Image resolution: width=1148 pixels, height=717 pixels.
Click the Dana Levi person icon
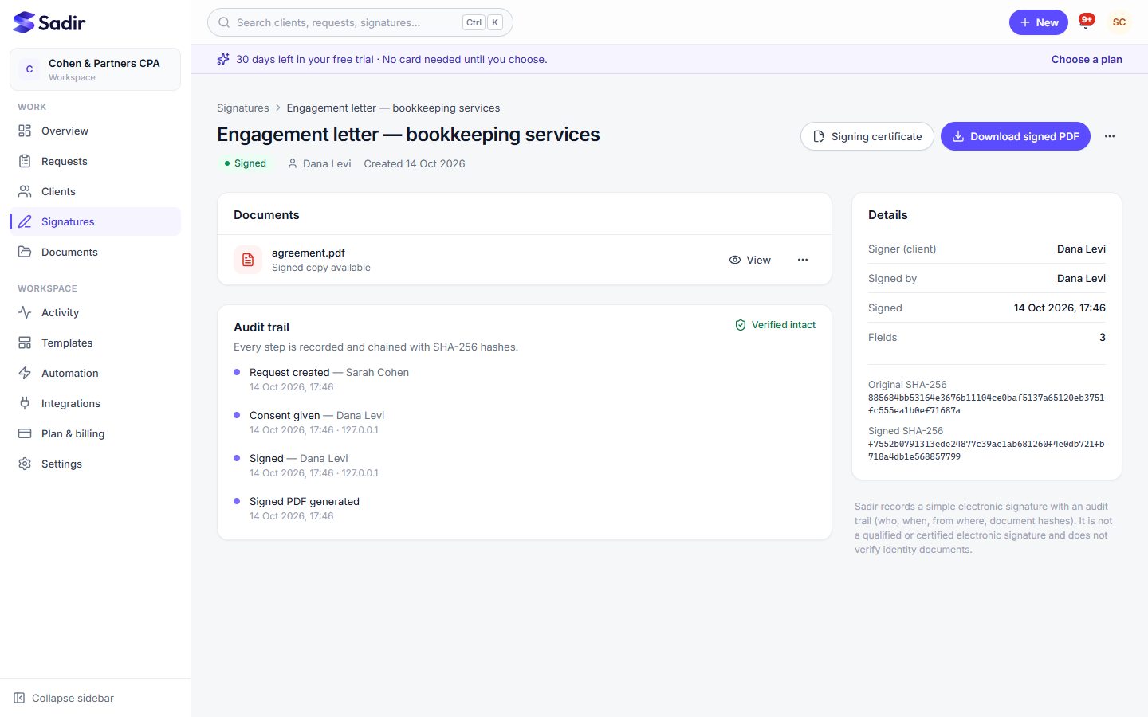pos(293,163)
